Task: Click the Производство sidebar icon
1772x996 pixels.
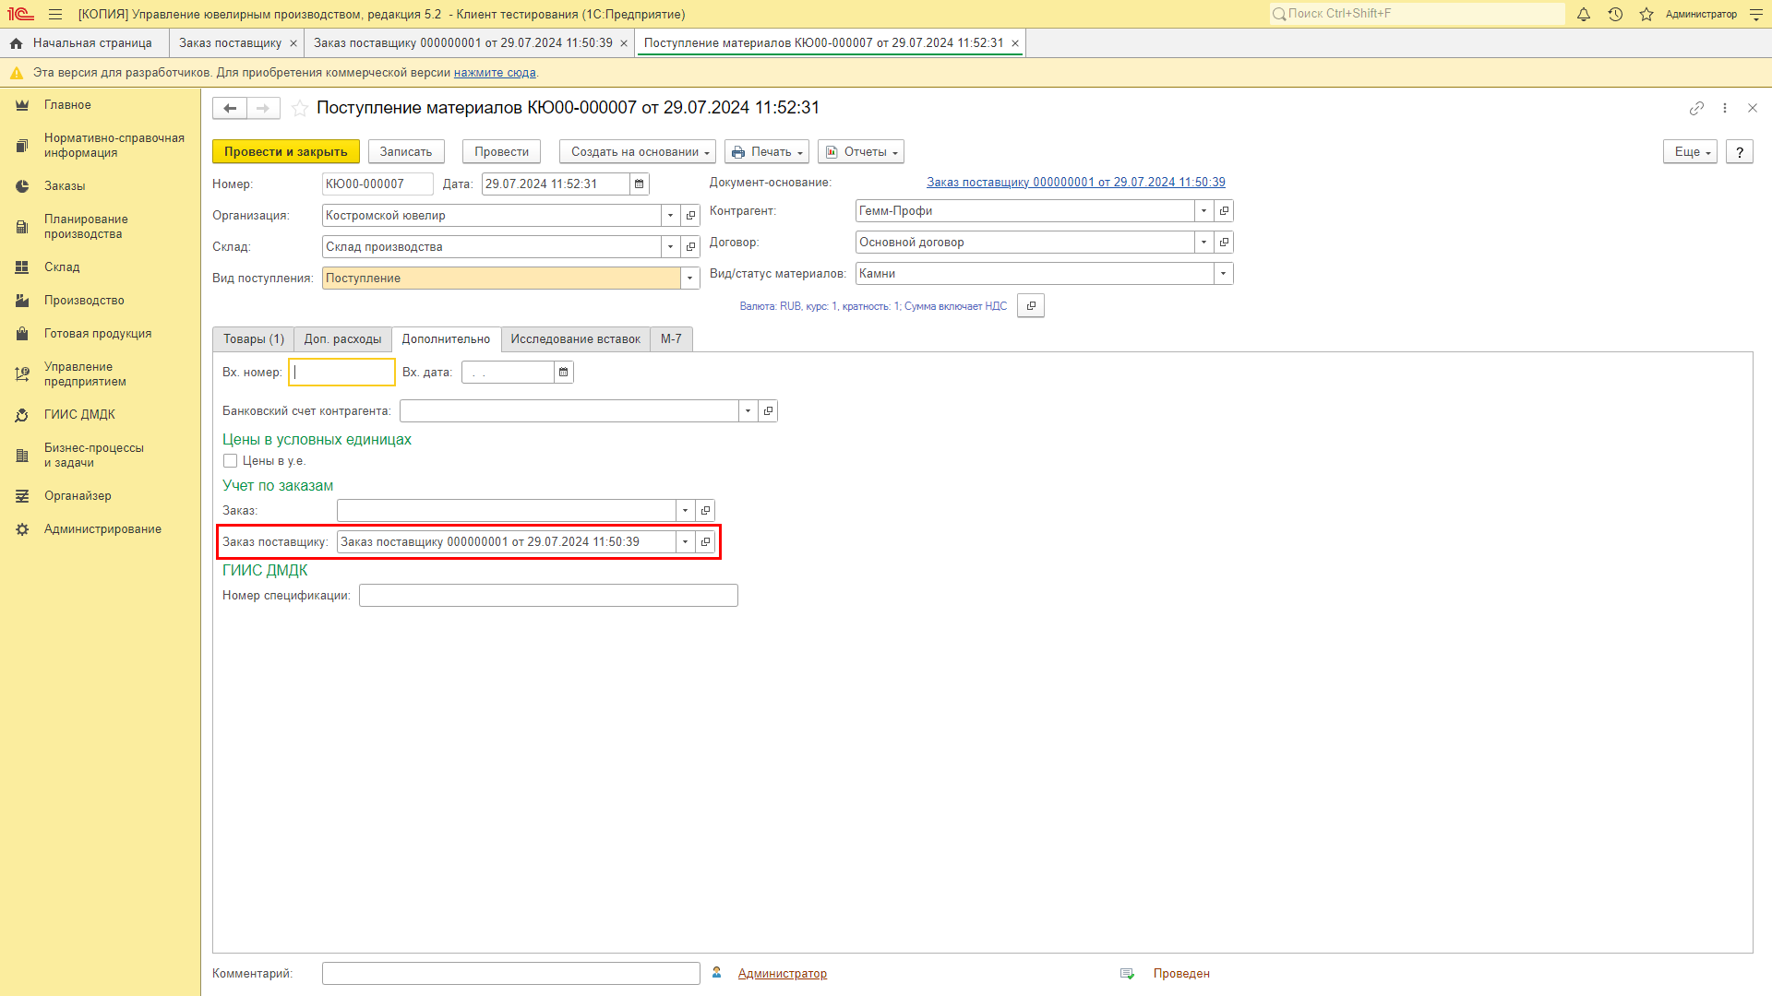Action: pyautogui.click(x=22, y=301)
